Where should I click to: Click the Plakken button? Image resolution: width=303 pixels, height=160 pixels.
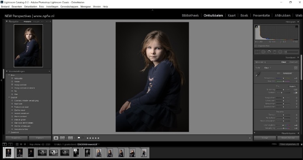coord(40,138)
